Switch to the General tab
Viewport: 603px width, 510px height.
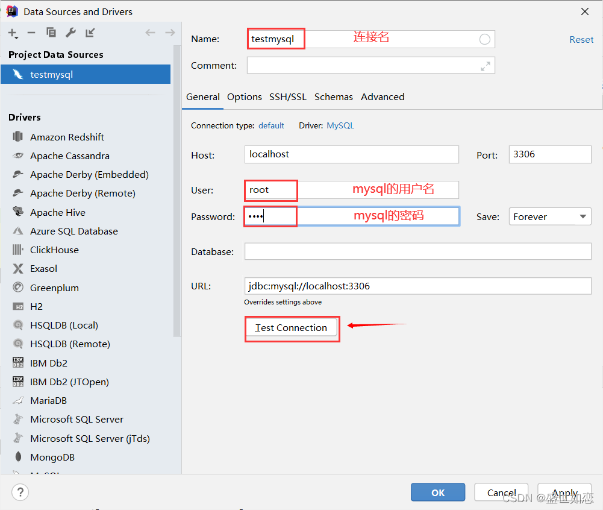click(202, 96)
